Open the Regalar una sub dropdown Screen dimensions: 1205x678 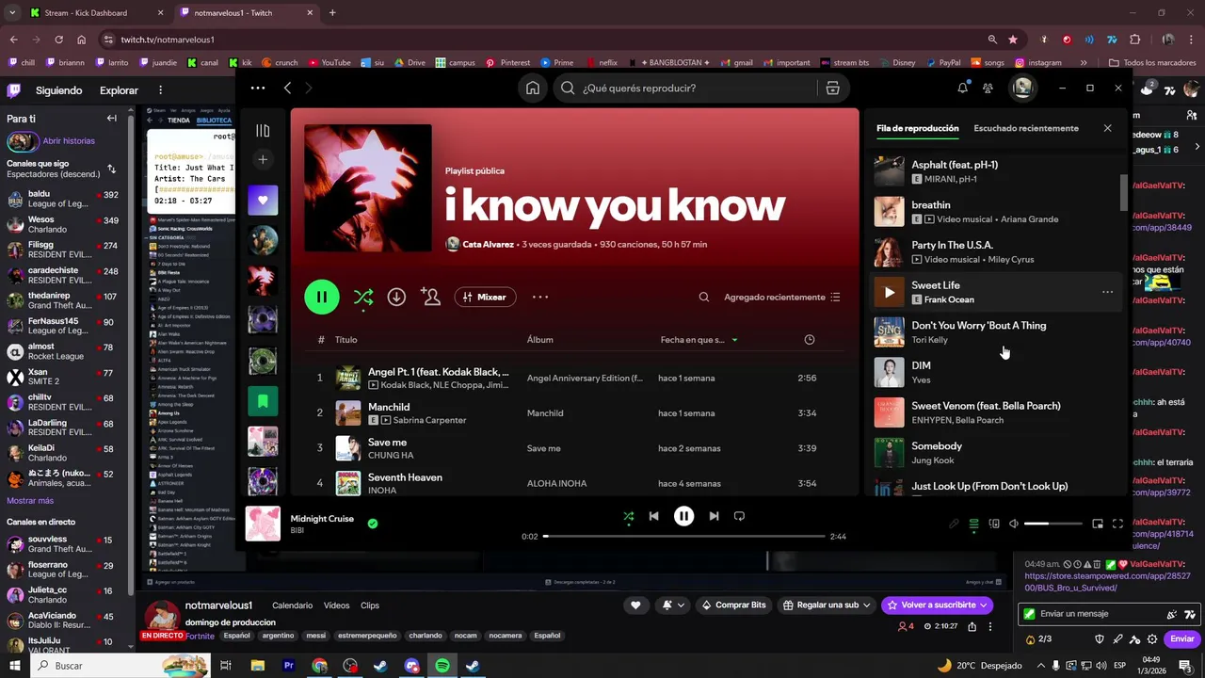[x=826, y=605]
